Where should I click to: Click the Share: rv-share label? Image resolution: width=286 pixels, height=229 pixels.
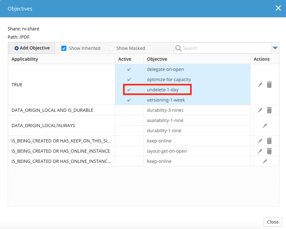coord(23,29)
